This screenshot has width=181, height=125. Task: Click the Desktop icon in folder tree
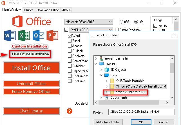coord(107,75)
